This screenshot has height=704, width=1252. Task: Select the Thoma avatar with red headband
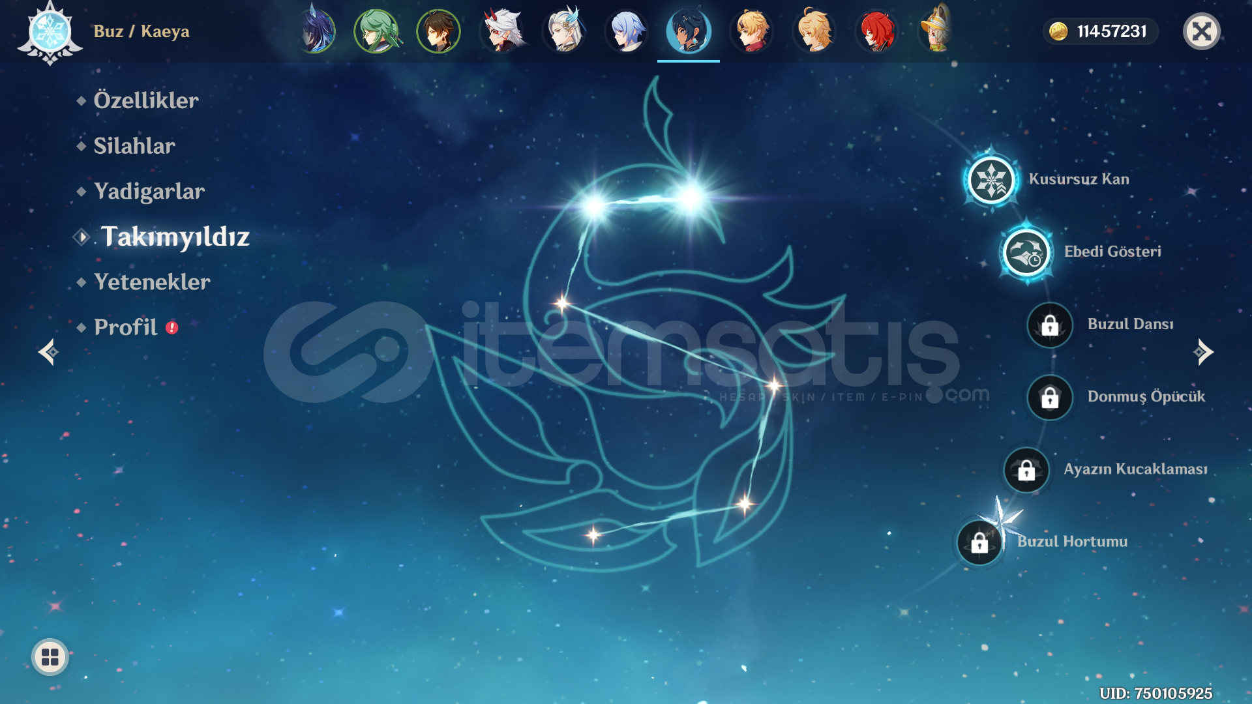click(x=751, y=31)
